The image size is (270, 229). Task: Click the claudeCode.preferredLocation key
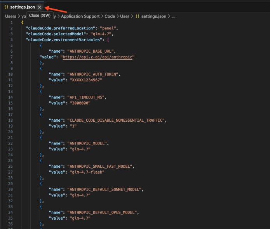tap(60, 28)
